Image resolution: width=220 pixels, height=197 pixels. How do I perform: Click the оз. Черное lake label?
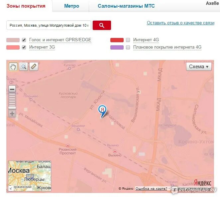[167, 125]
